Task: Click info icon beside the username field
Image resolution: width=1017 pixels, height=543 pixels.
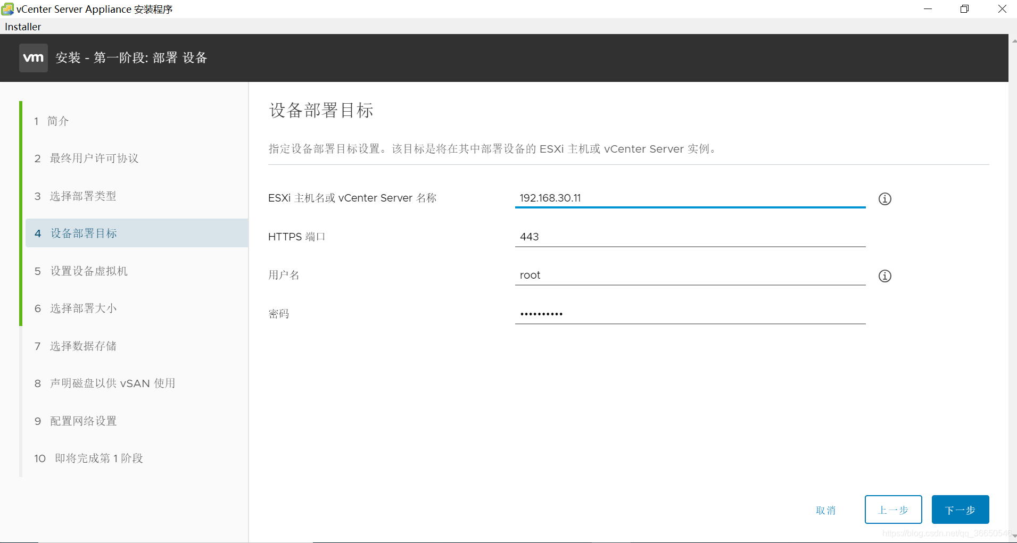Action: [x=884, y=276]
